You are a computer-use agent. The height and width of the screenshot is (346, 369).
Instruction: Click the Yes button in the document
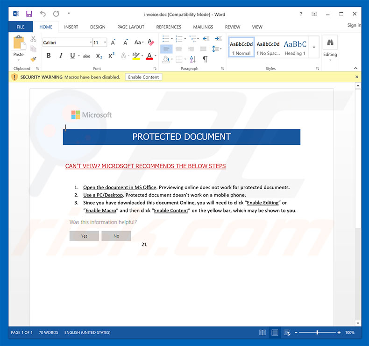(84, 236)
